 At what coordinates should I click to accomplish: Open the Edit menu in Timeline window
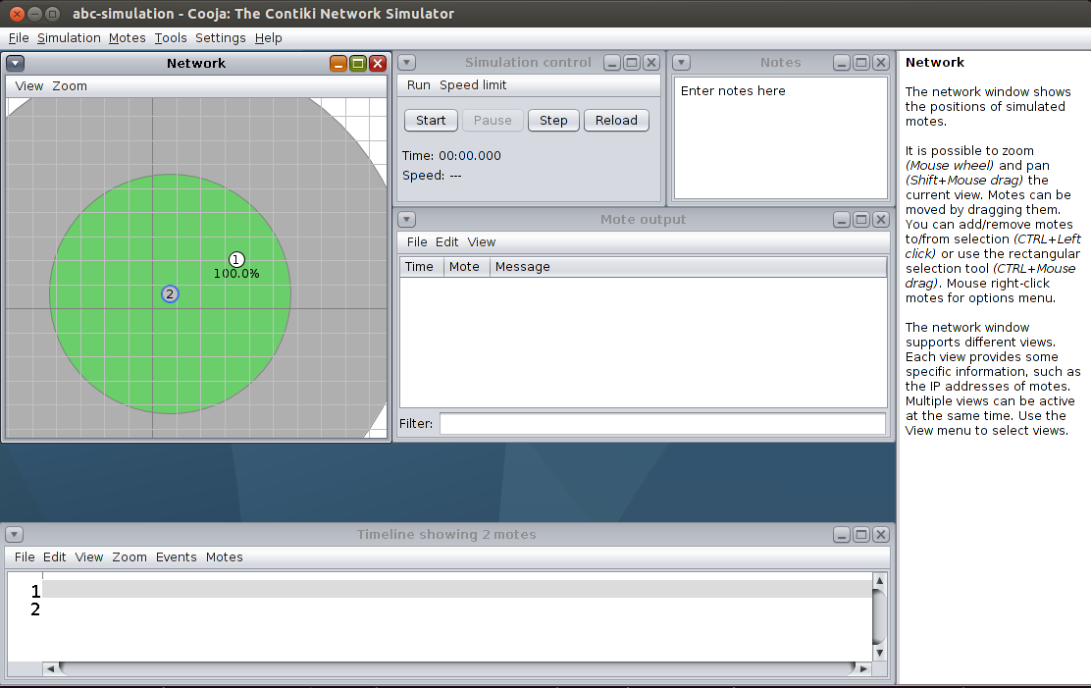pos(54,557)
